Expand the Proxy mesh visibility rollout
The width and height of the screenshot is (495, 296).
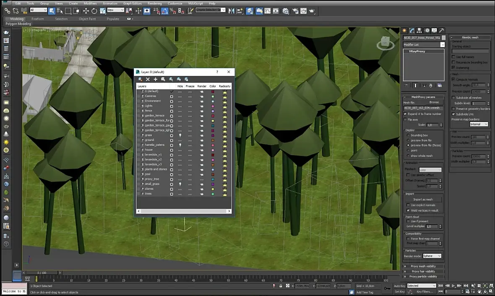(x=423, y=266)
